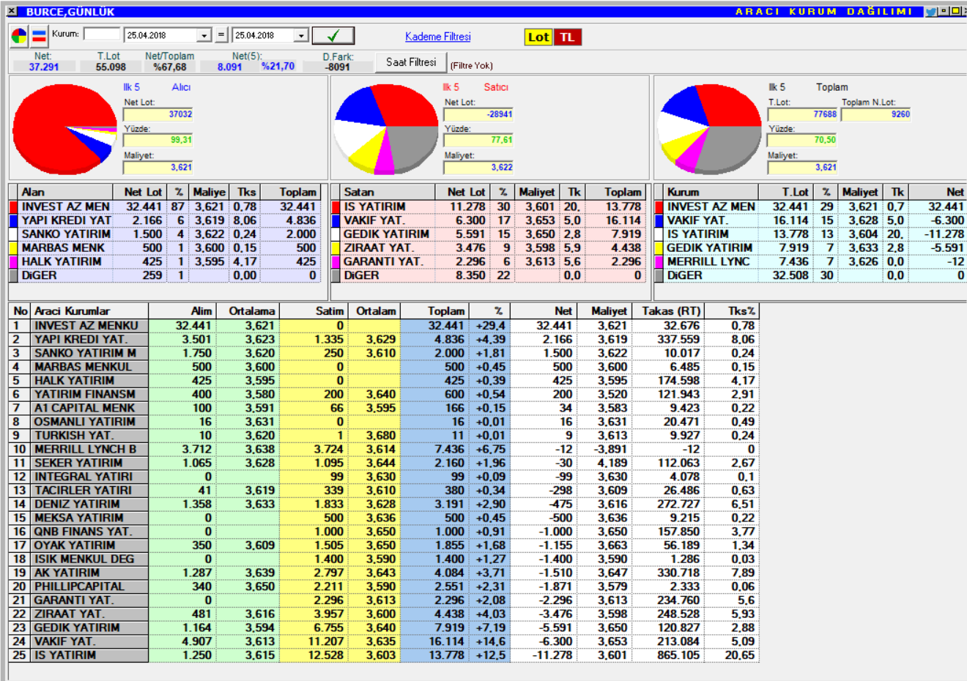
Task: Click Toplam N.Lot value 9260 field
Action: [876, 114]
